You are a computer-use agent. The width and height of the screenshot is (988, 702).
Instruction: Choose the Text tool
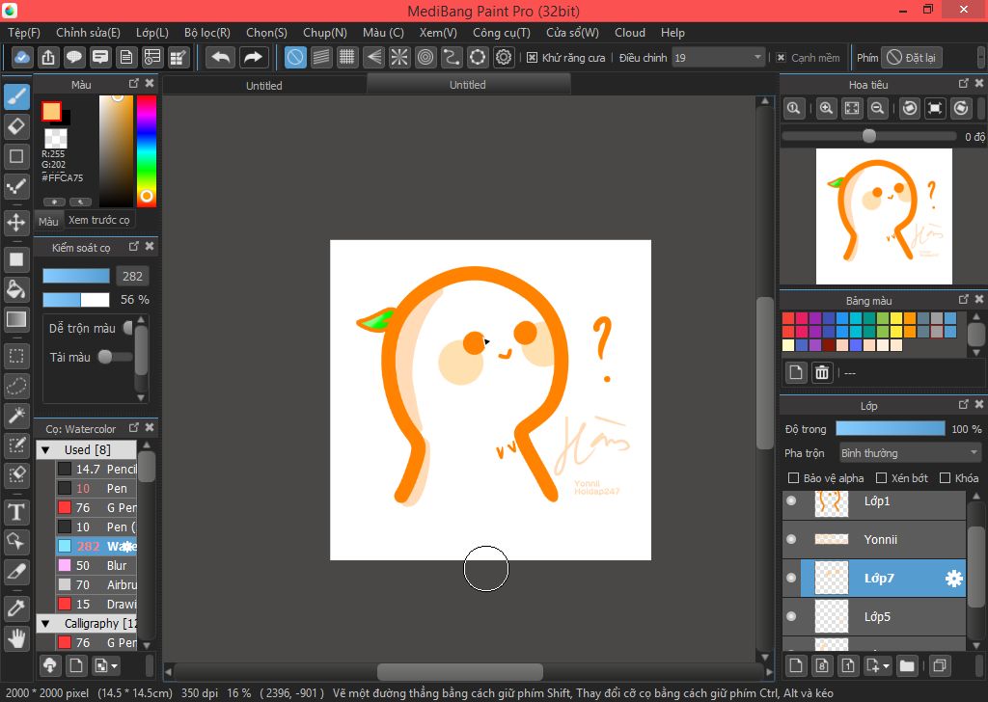[16, 512]
